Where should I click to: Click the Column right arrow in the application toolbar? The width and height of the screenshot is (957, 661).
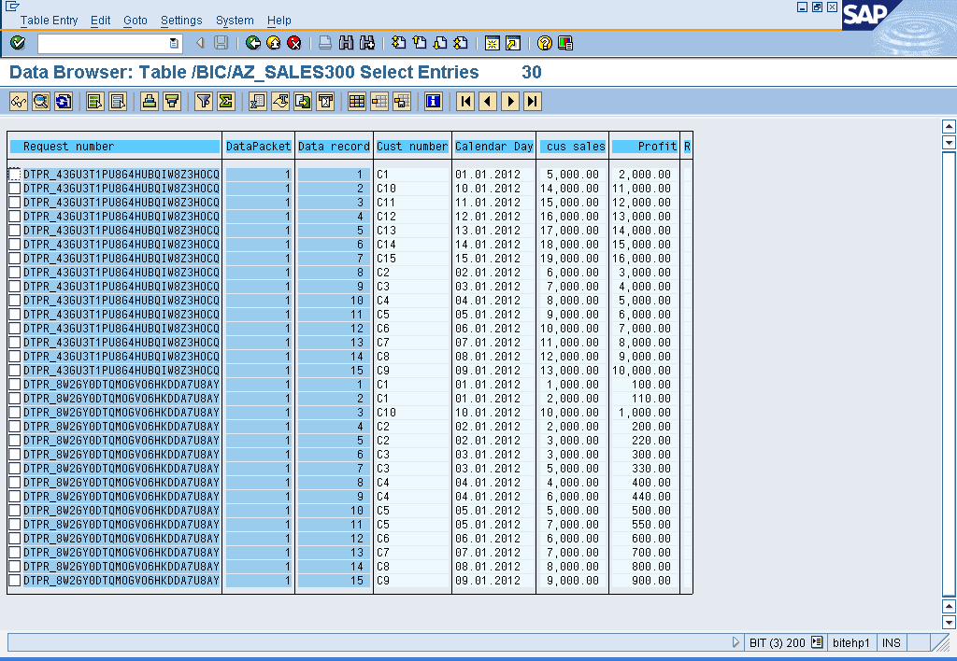click(510, 101)
